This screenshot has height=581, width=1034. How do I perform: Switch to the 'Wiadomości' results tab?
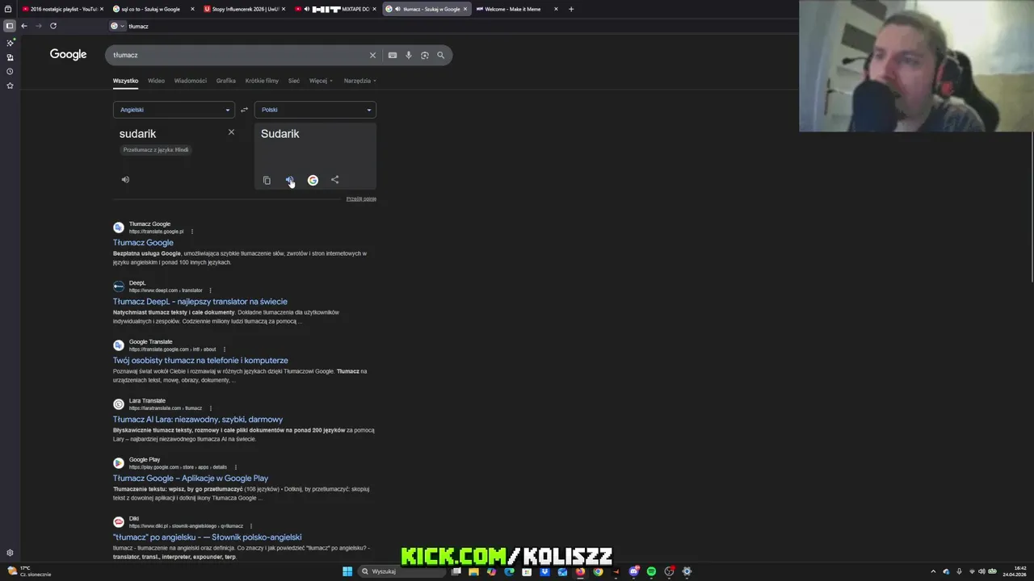point(191,81)
